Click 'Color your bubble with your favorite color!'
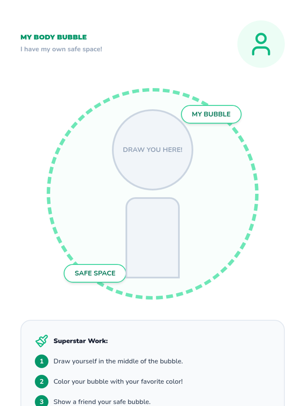The height and width of the screenshot is (406, 305). 118,381
